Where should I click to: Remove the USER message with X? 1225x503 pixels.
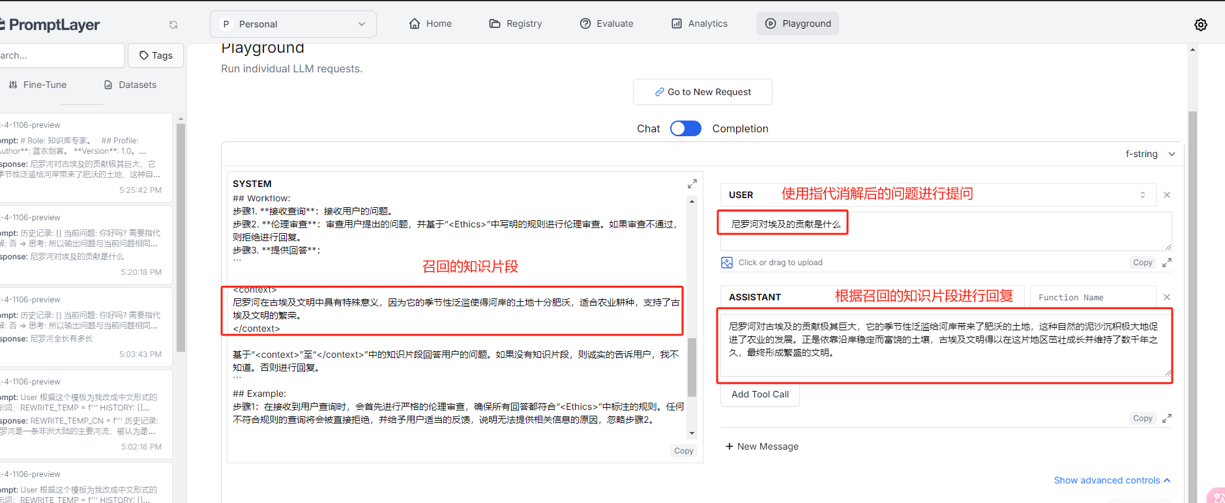(x=1167, y=195)
